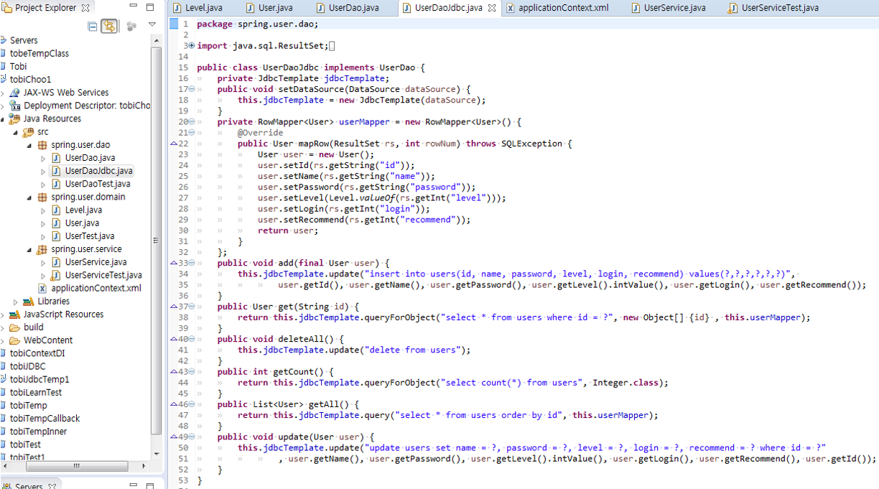Select the tobiLearnTest project
This screenshot has width=879, height=489.
point(36,392)
